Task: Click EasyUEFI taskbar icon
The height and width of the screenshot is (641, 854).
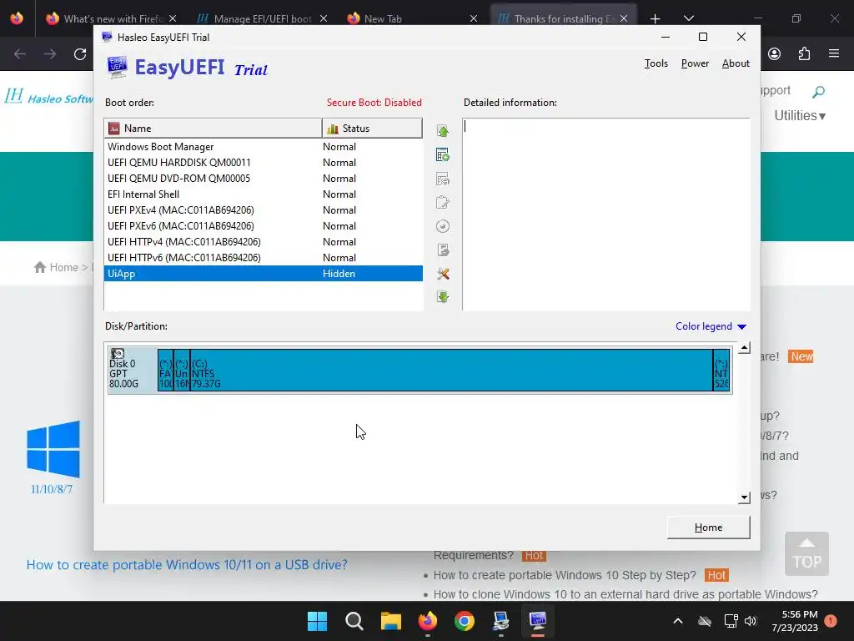Action: [538, 621]
